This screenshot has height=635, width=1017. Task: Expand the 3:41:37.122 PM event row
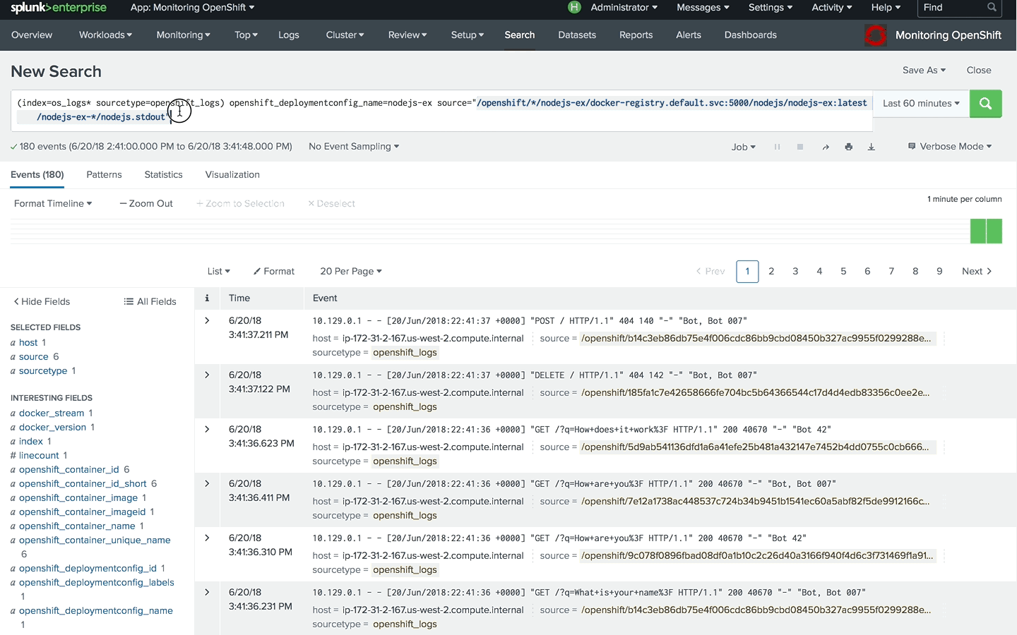[x=207, y=375]
